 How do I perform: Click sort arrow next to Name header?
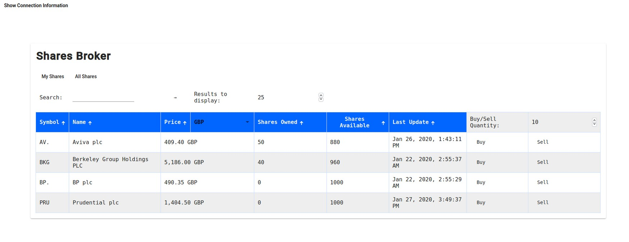click(x=90, y=123)
